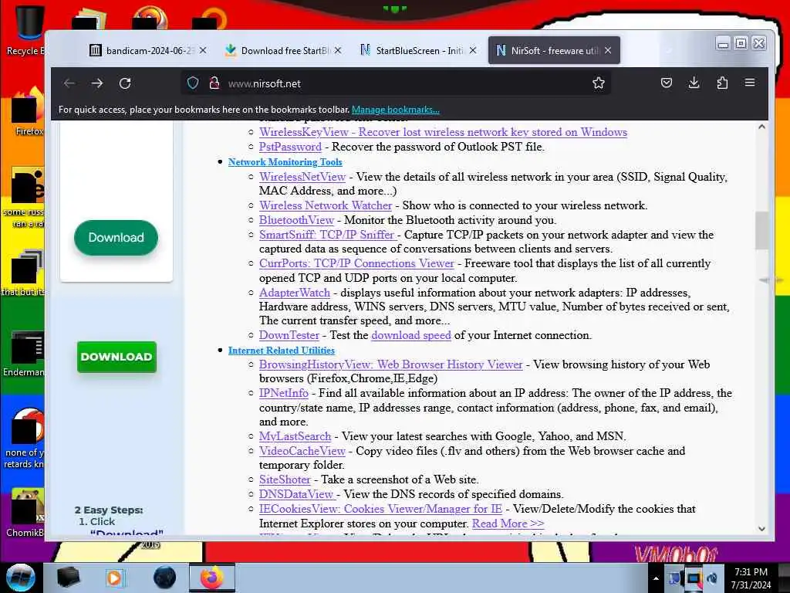Go back with the Firefox back arrow

coord(69,83)
